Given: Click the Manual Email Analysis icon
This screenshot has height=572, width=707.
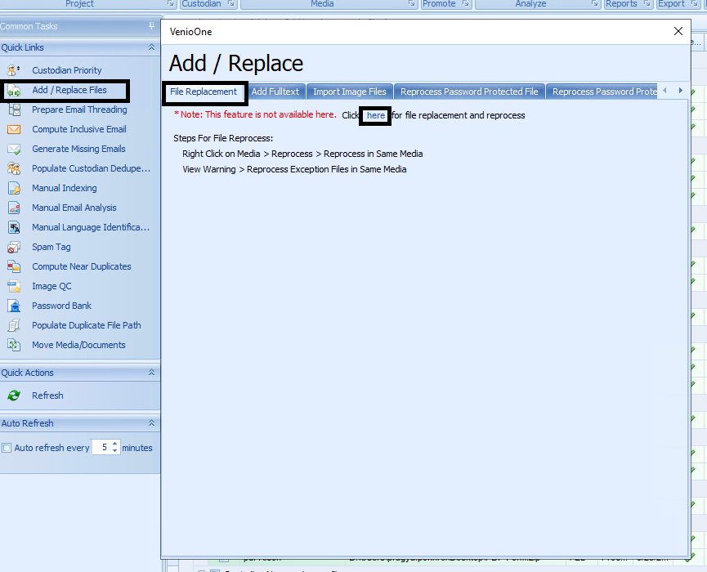Looking at the screenshot, I should [14, 208].
